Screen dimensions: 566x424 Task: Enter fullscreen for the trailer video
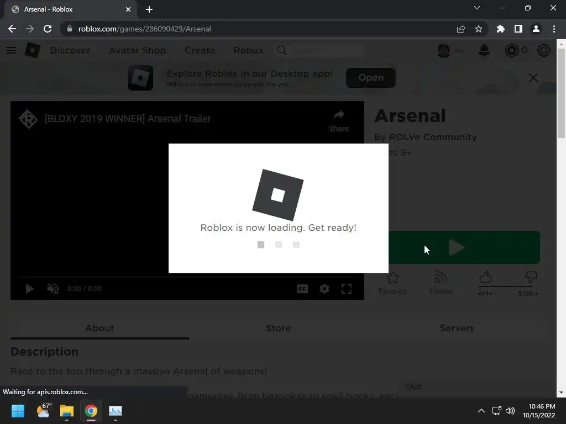tap(347, 288)
